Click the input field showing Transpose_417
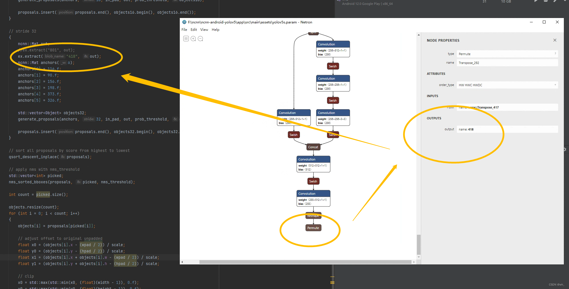This screenshot has width=569, height=289. pos(507,107)
